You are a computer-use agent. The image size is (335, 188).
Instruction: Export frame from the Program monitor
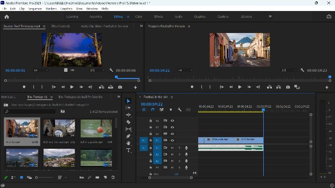click(x=288, y=87)
